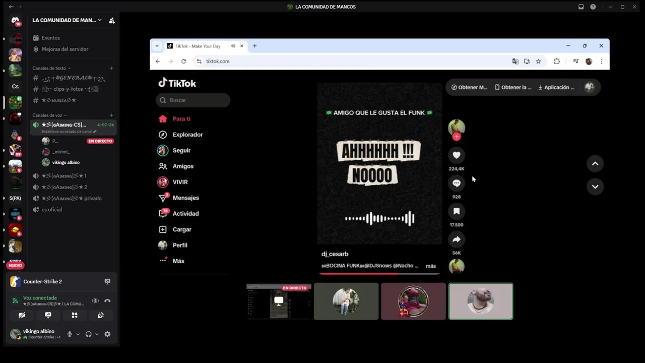Reload the TikTok page
Viewport: 645px width, 363px height.
pos(183,61)
